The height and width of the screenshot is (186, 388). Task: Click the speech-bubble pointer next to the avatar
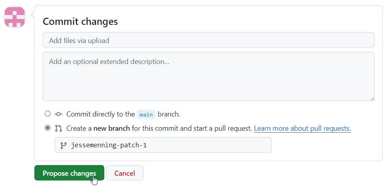pos(33,17)
